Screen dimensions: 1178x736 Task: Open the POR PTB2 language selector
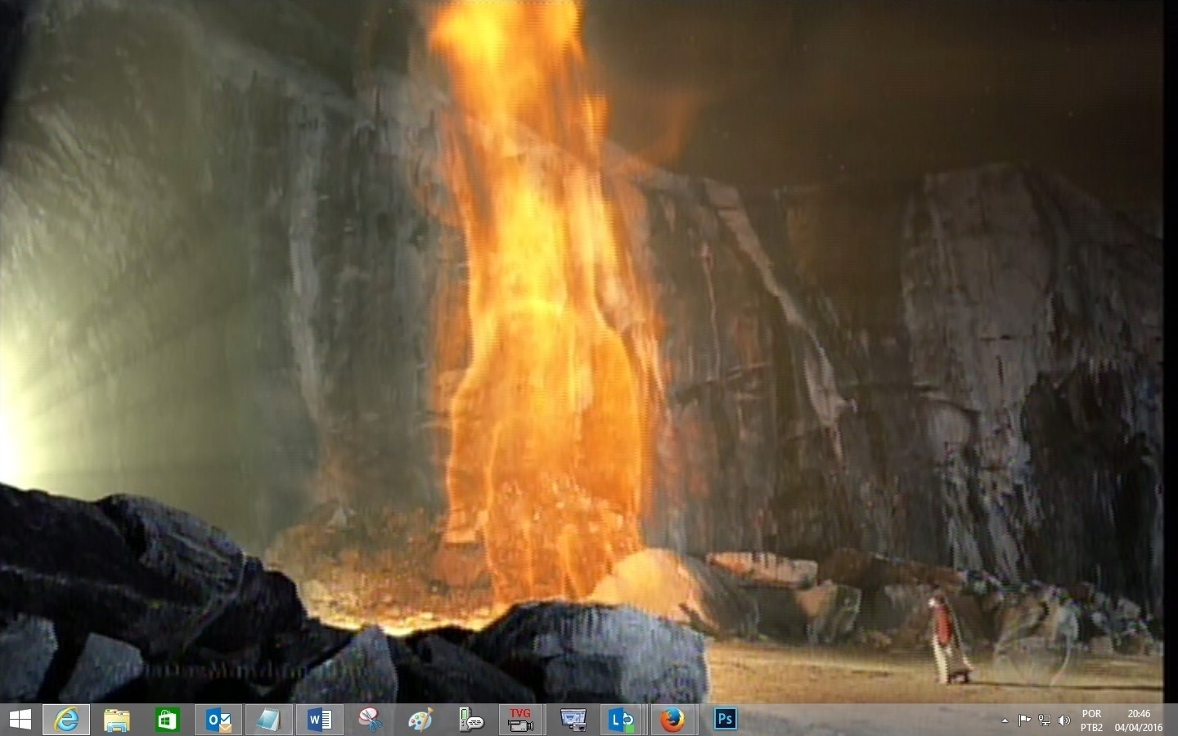coord(1091,720)
